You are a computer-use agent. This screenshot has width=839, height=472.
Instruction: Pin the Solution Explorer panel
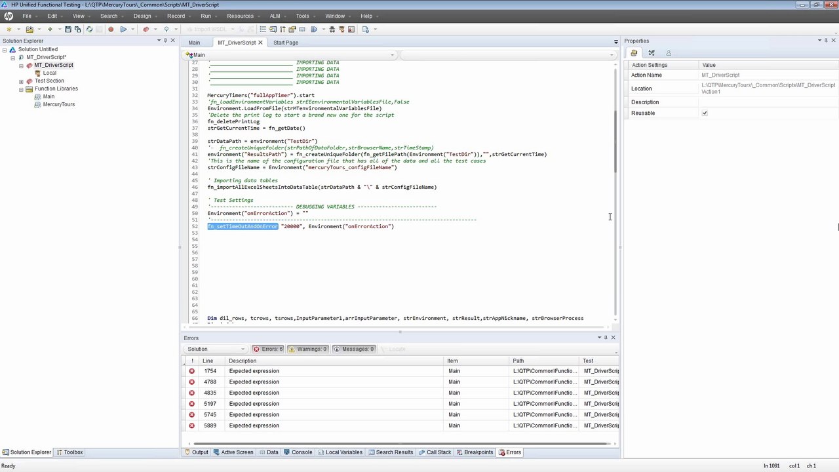(165, 41)
